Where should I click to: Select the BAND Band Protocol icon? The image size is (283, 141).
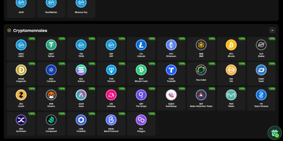[111, 120]
